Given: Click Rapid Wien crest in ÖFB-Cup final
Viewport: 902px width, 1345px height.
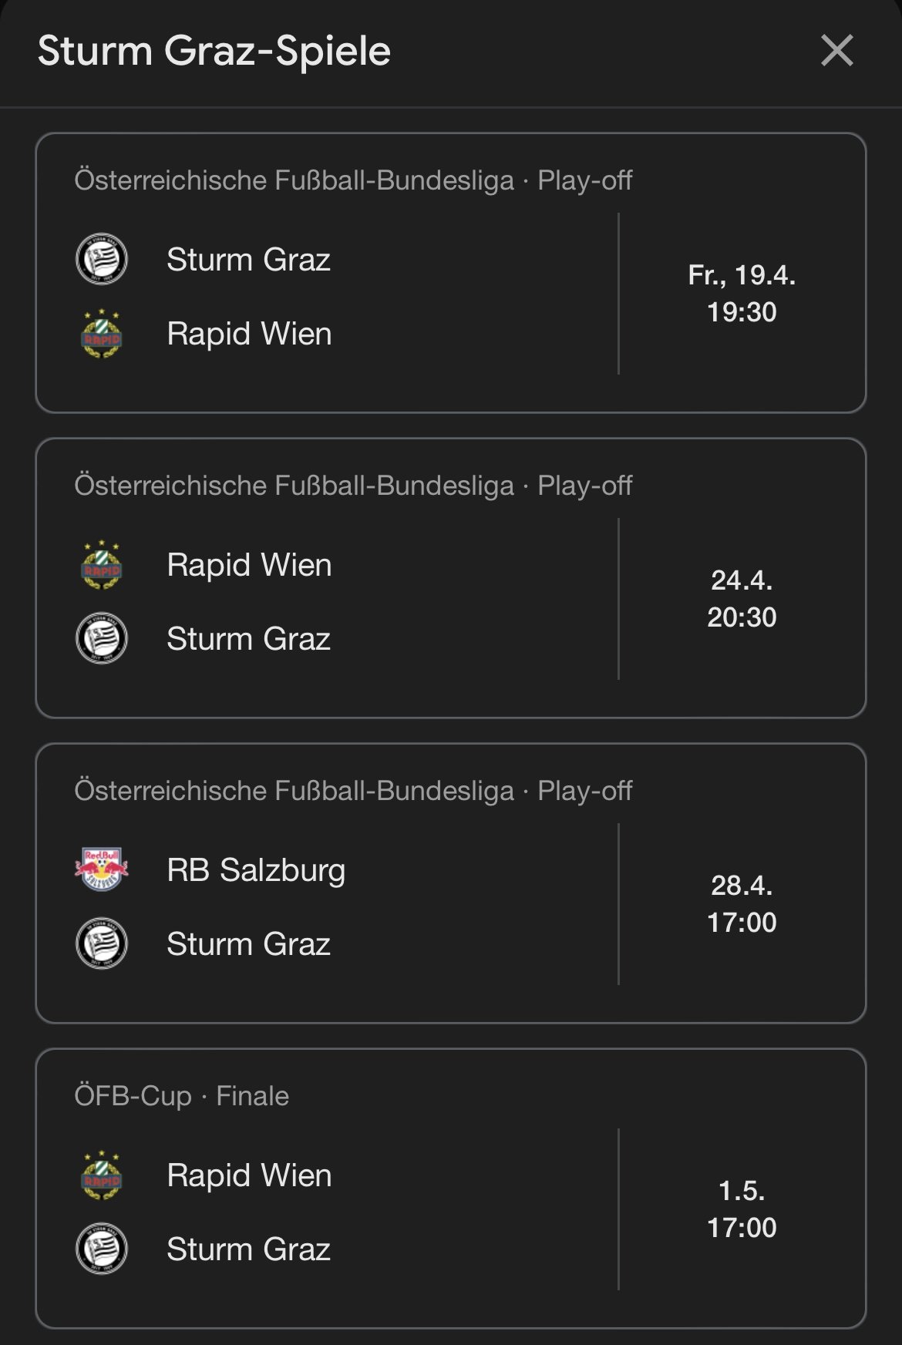Looking at the screenshot, I should 102,1175.
